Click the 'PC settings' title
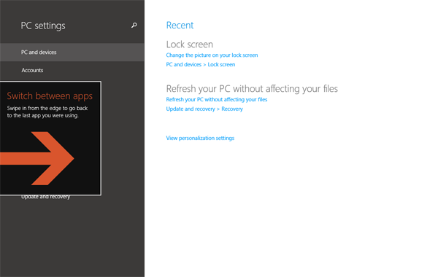This screenshot has width=438, height=277. pos(43,26)
